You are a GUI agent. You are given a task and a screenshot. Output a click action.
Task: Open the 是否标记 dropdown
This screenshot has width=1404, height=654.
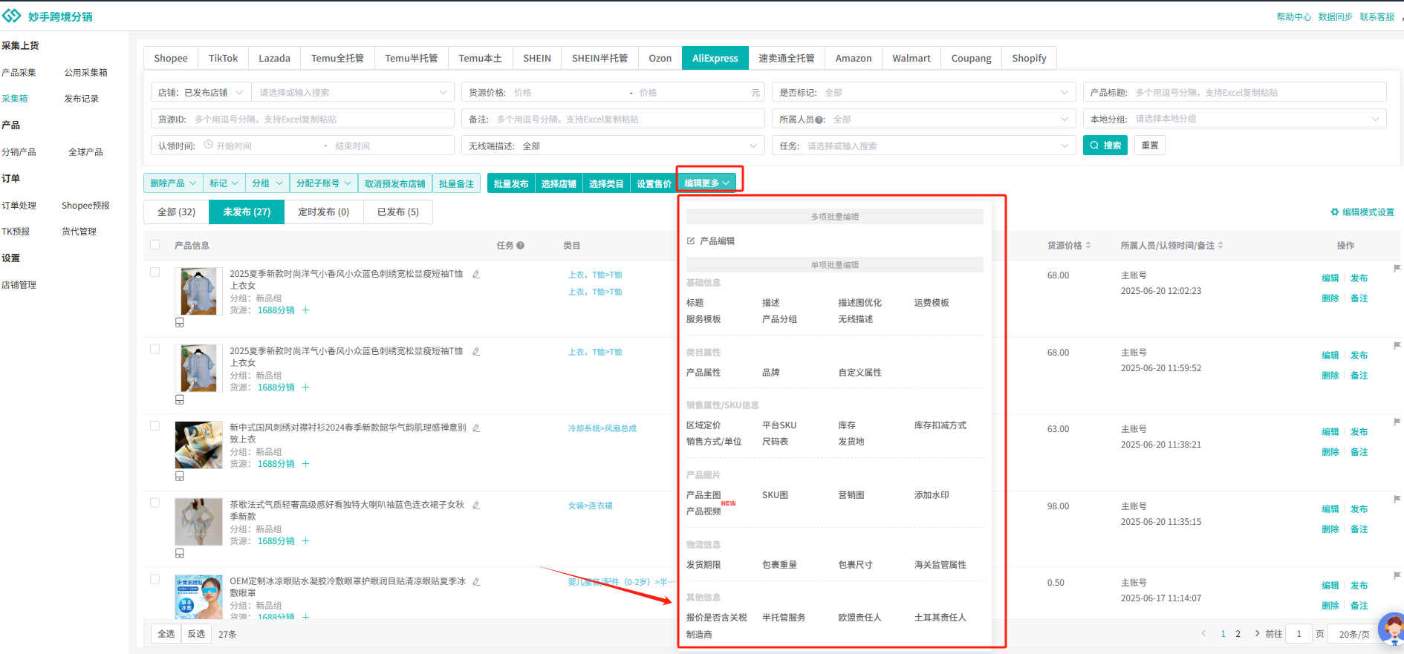(x=923, y=93)
